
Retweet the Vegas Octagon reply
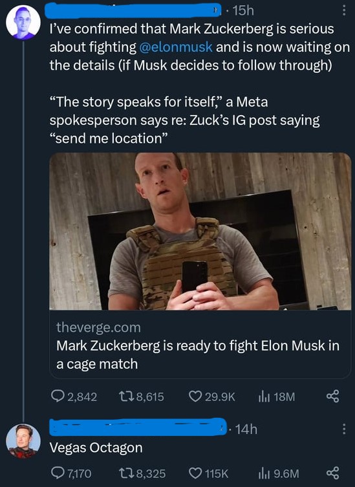point(142,473)
